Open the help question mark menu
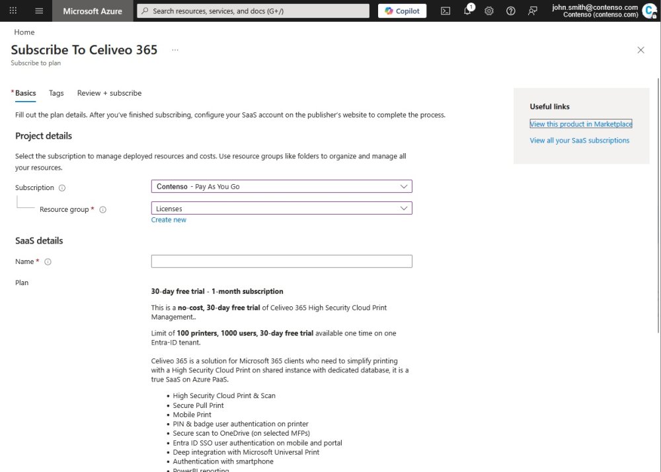 [x=510, y=11]
